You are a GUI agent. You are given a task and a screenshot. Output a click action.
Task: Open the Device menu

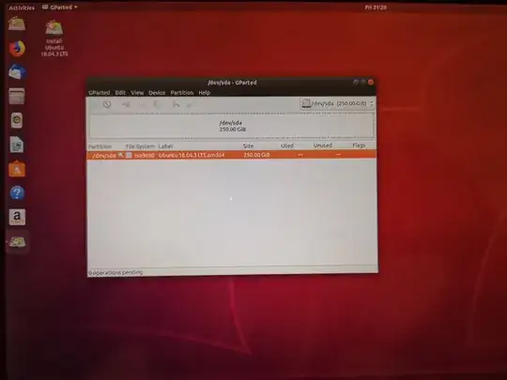pyautogui.click(x=157, y=93)
